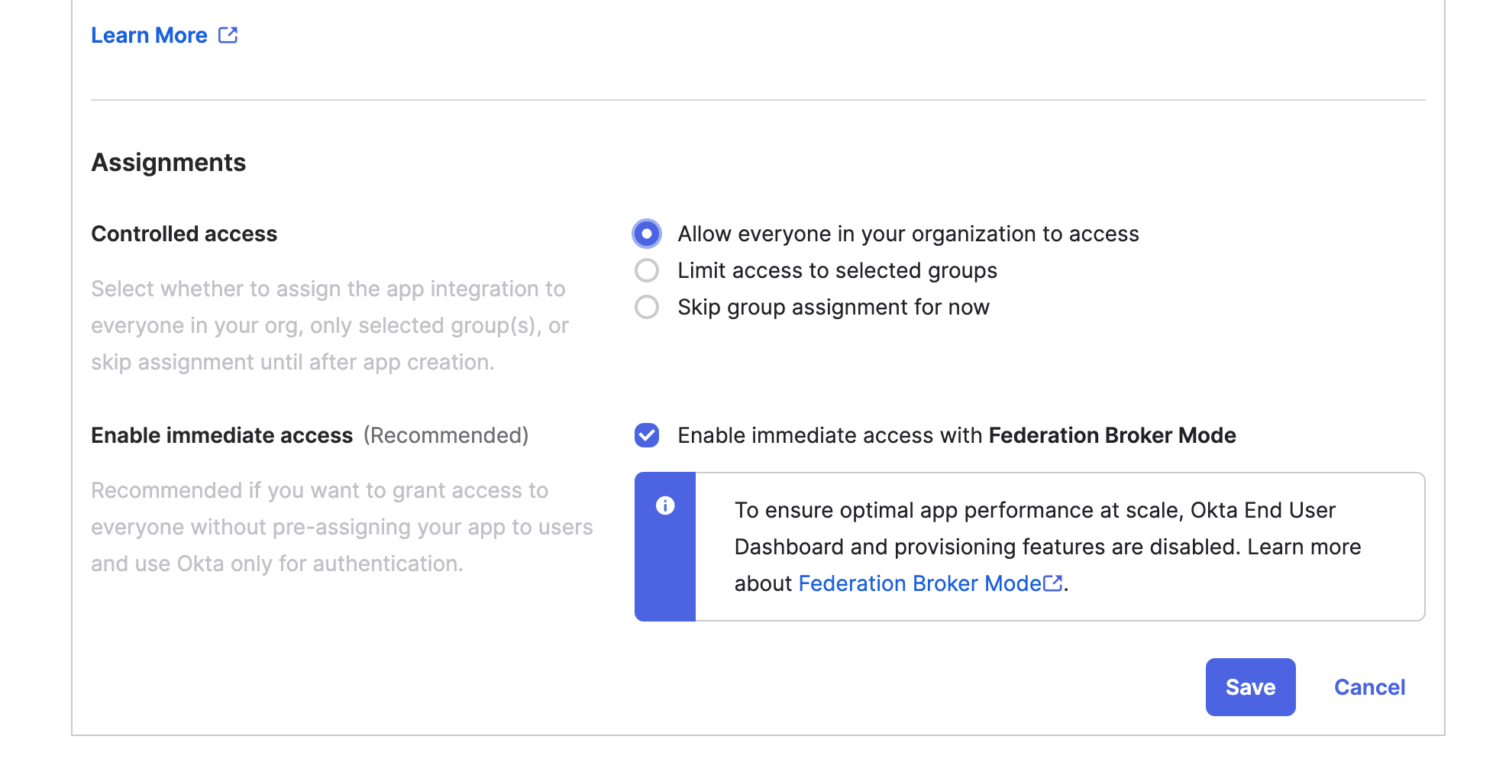Click the Controlled access field label
This screenshot has width=1509, height=762.
click(x=184, y=234)
